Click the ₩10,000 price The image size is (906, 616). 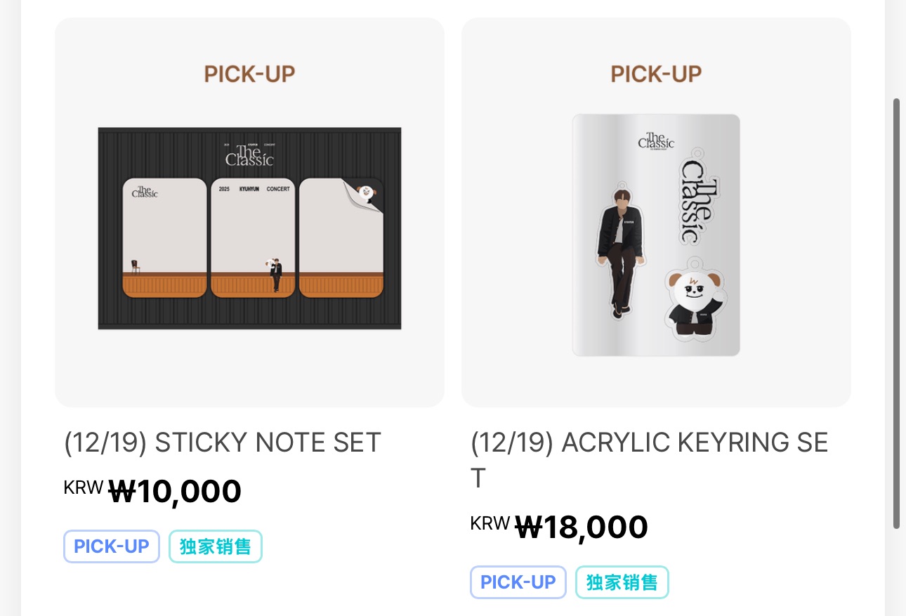[x=175, y=491]
